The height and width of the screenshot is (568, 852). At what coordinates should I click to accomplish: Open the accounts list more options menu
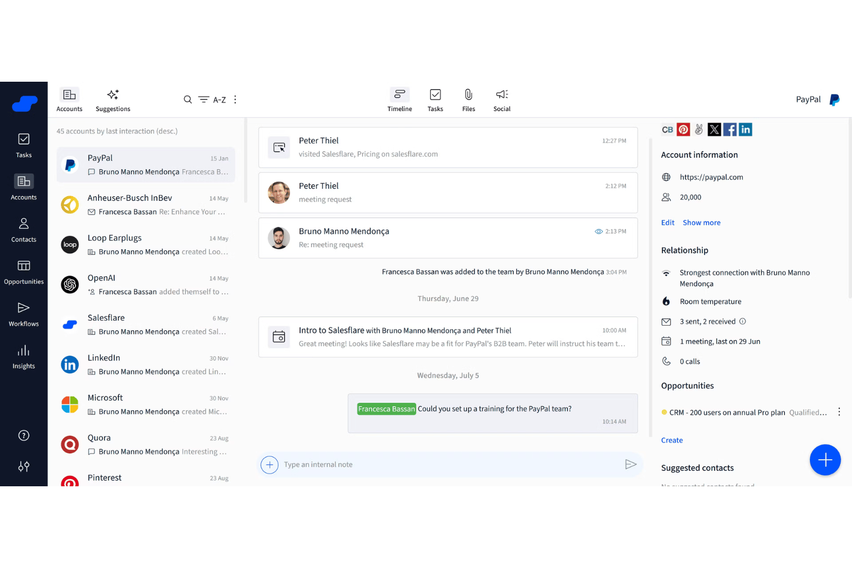click(235, 100)
